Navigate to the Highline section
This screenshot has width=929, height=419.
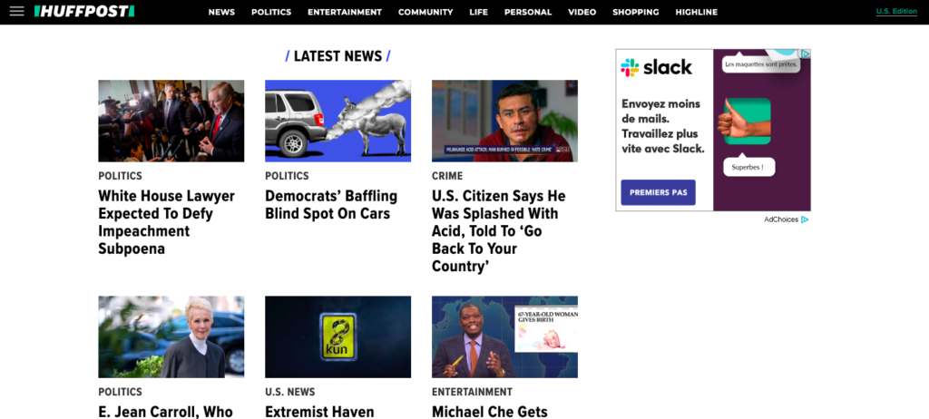click(x=696, y=12)
